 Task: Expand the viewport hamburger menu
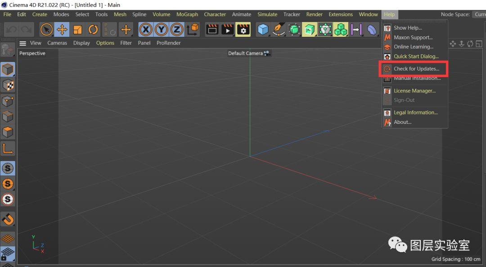tap(23, 43)
